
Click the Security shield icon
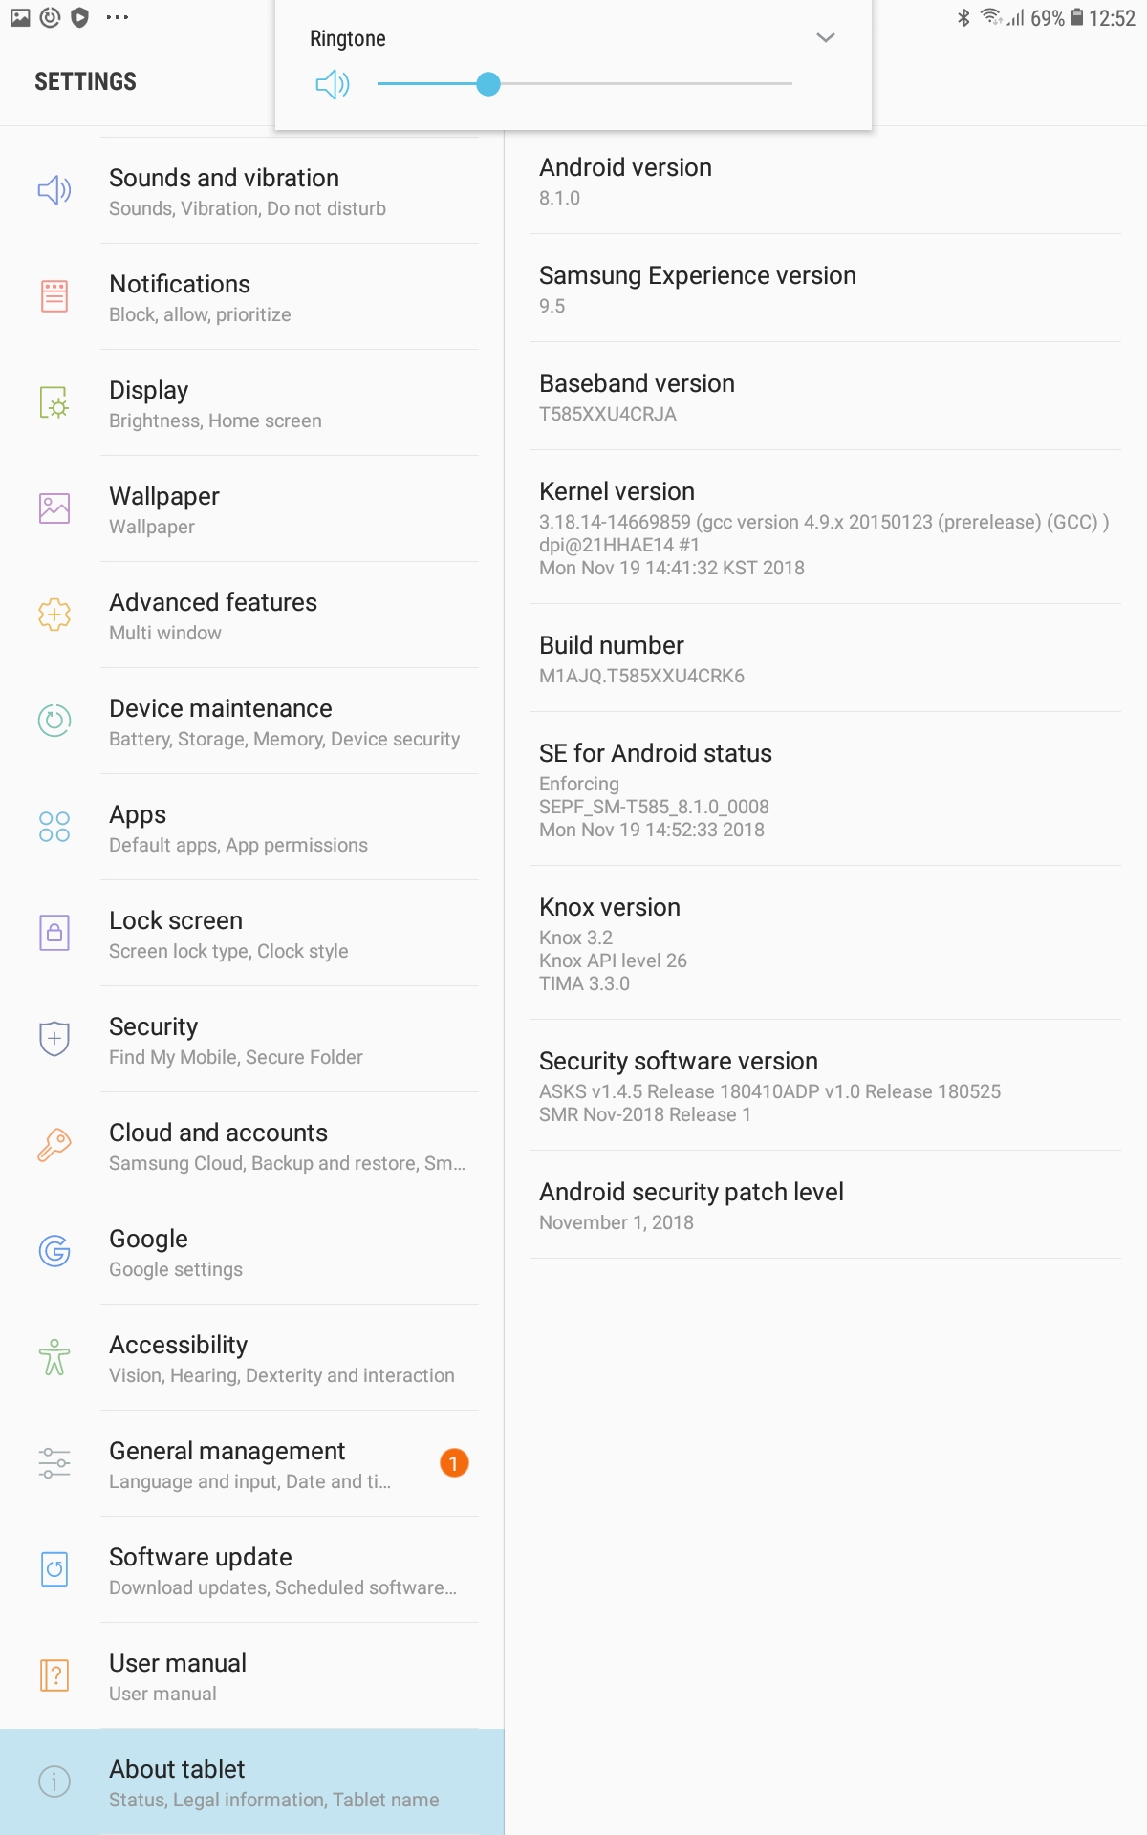(54, 1039)
